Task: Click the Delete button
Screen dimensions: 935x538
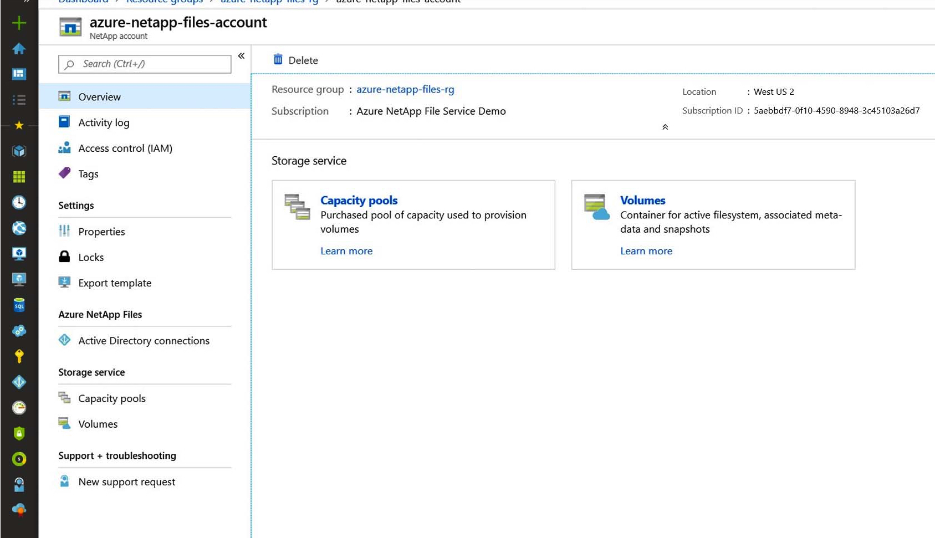Action: point(296,60)
